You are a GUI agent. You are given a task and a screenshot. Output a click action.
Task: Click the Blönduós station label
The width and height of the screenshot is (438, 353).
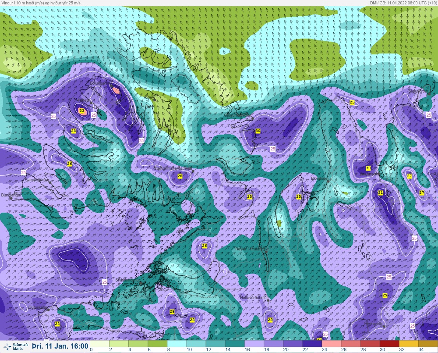(319, 178)
